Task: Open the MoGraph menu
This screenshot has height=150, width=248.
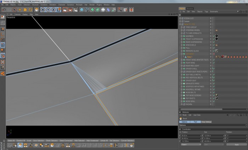Action: 79,5
